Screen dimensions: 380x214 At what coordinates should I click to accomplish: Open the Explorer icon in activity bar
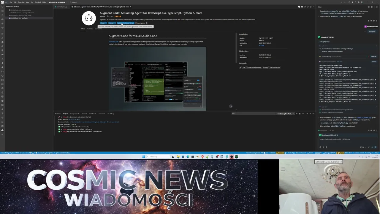click(x=2, y=7)
